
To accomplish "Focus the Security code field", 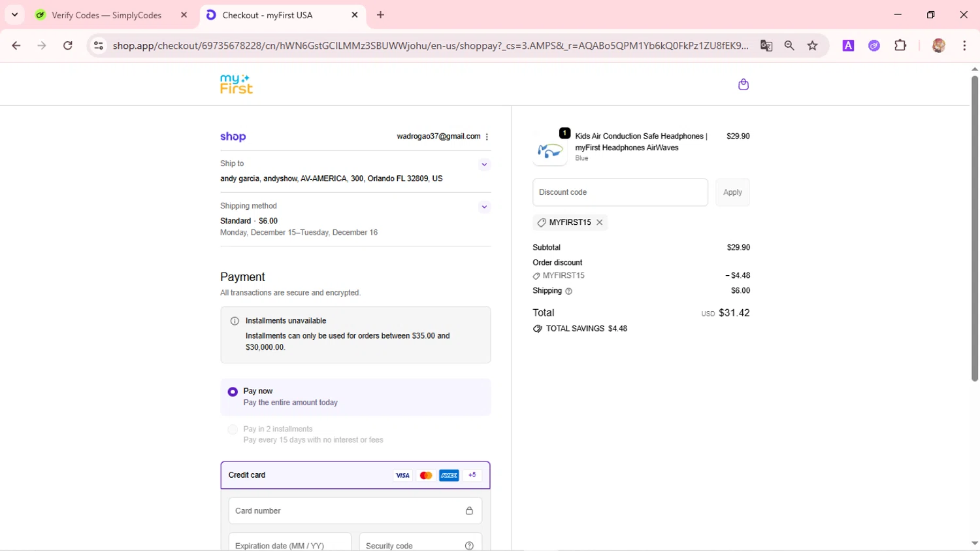I will 421,543.
